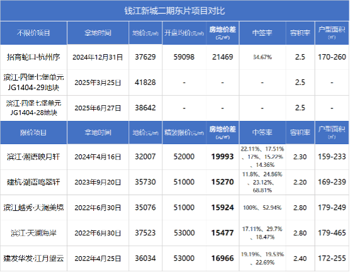Select lottery rates starting with 11.8%
Viewport: 350px width, 272px height.
pos(262,182)
